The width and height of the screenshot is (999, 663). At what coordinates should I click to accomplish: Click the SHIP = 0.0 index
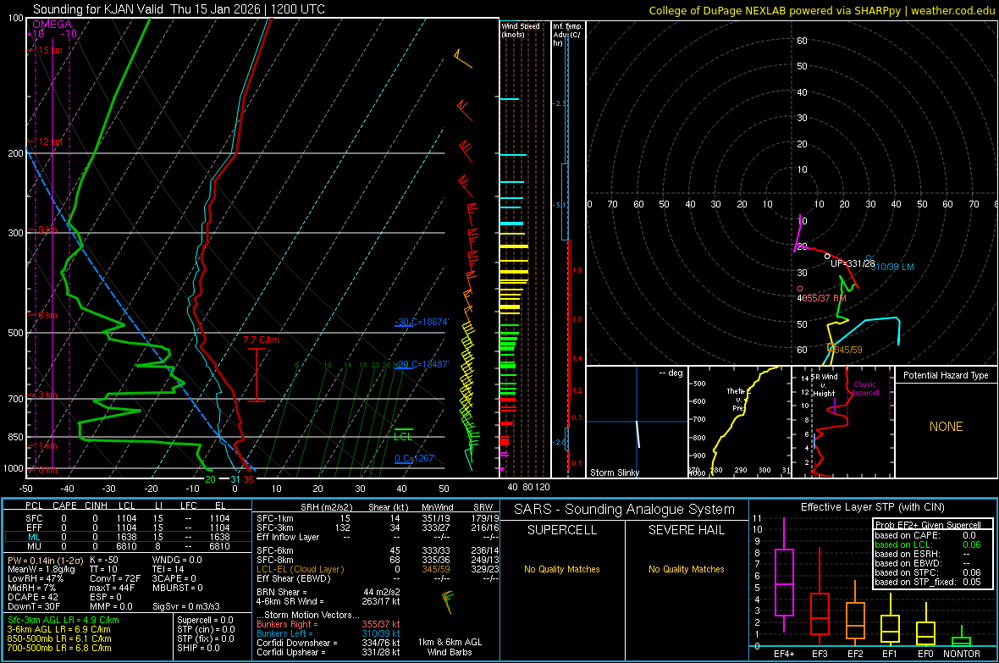coord(198,648)
